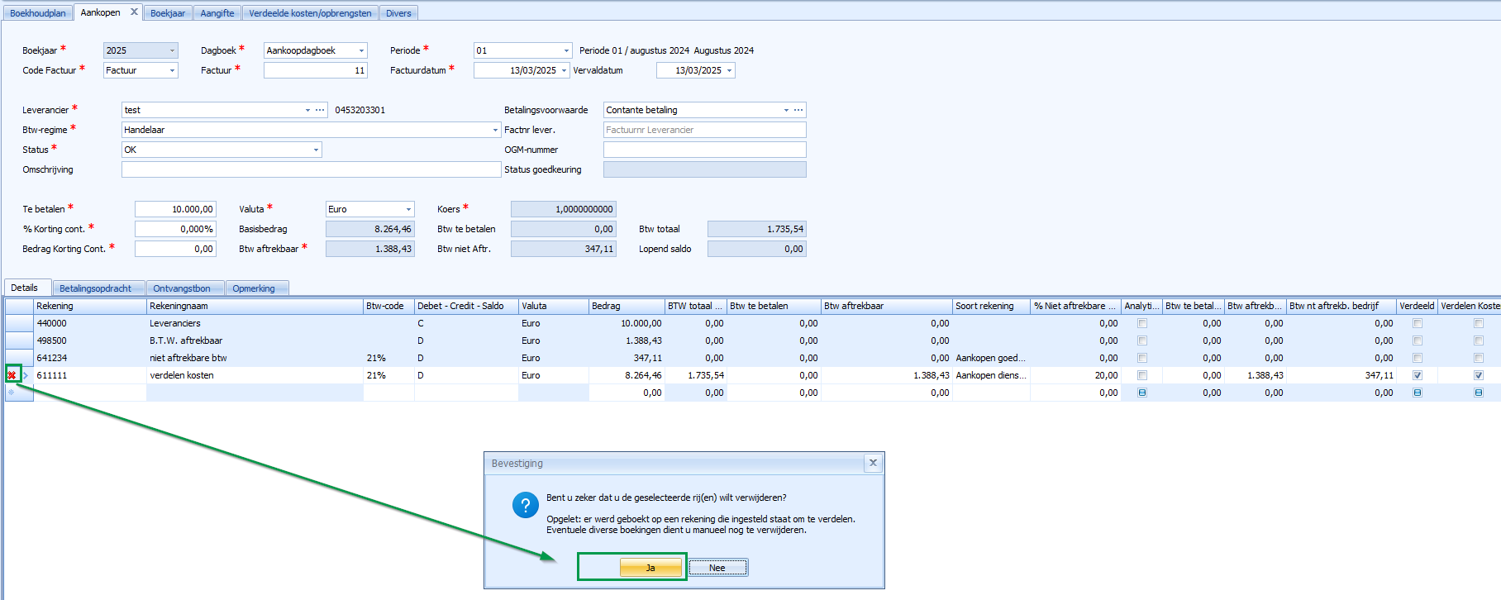Viewport: 1501px width, 600px height.
Task: Click the red delete X on row 611111
Action: point(12,375)
